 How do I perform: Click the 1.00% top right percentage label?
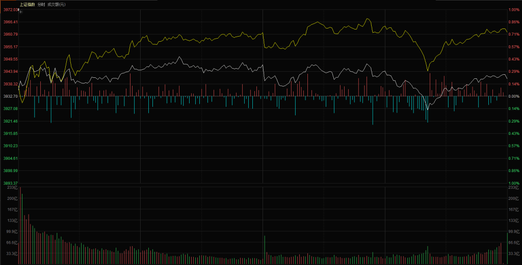coord(514,10)
